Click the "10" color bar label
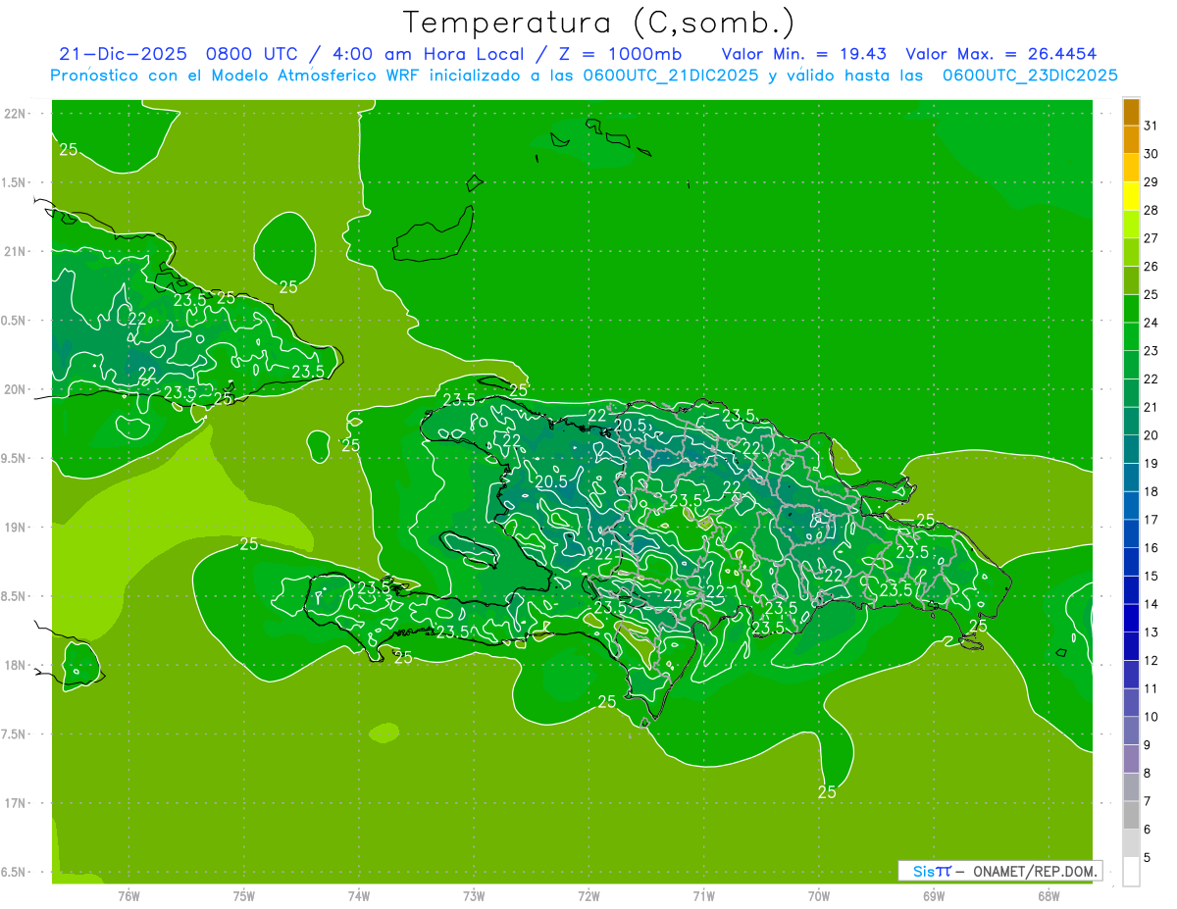The height and width of the screenshot is (909, 1177). click(1152, 717)
